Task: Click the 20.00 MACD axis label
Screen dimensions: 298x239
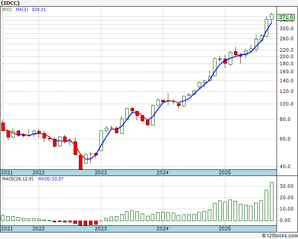Action: 287,197
